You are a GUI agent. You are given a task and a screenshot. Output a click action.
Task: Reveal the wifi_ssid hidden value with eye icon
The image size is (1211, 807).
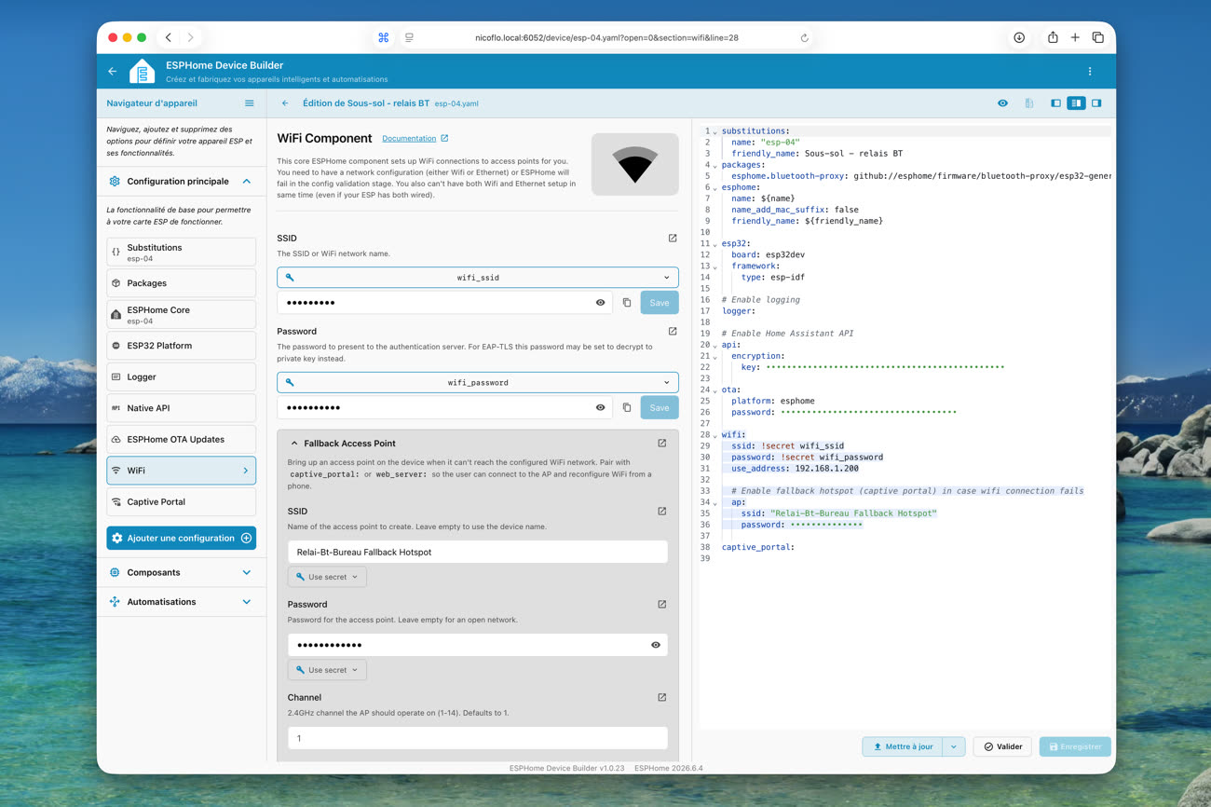point(600,303)
